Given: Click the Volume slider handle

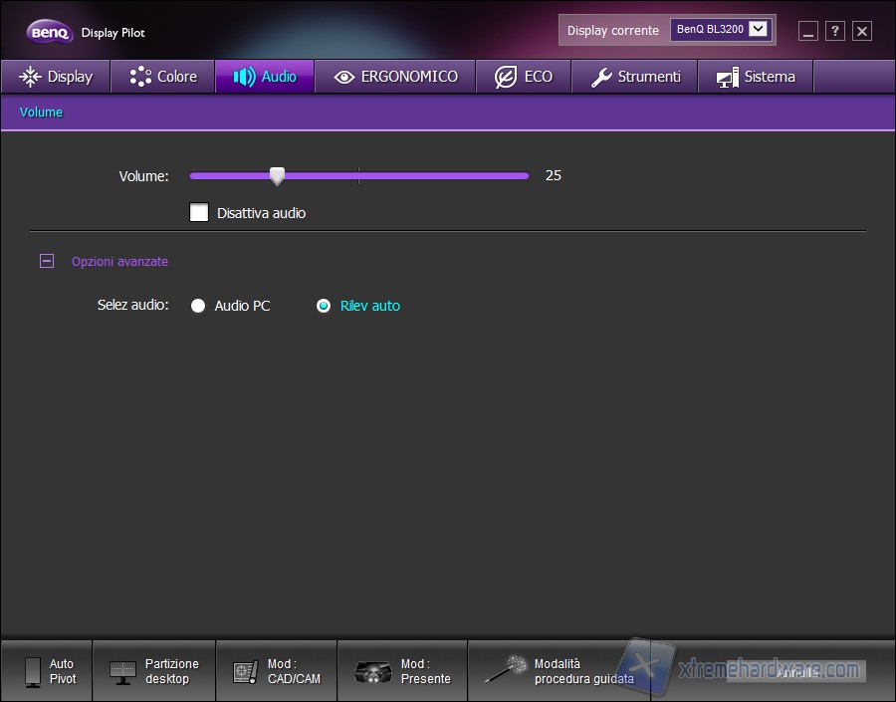Looking at the screenshot, I should pyautogui.click(x=278, y=176).
